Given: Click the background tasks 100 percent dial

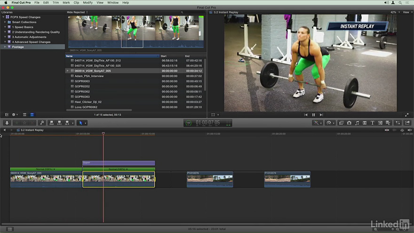Looking at the screenshot, I should tap(189, 123).
